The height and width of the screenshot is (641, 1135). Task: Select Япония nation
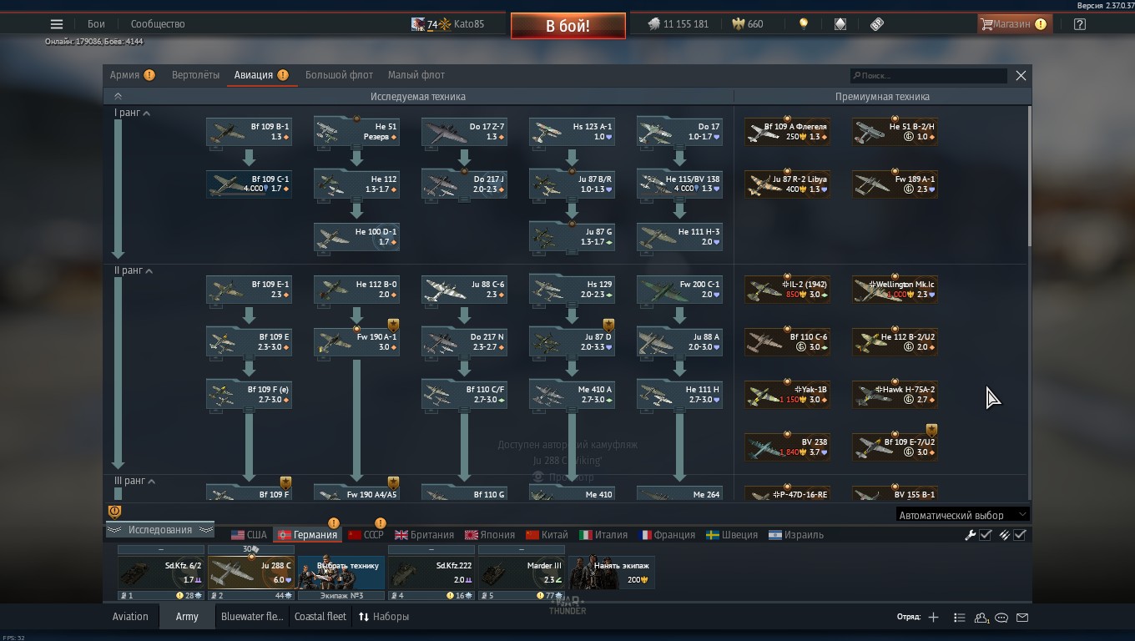pos(490,535)
